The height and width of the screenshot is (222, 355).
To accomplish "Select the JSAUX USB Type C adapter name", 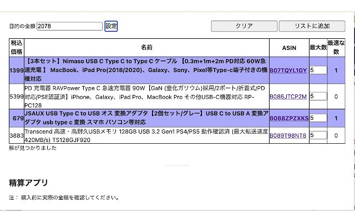I will [146, 118].
